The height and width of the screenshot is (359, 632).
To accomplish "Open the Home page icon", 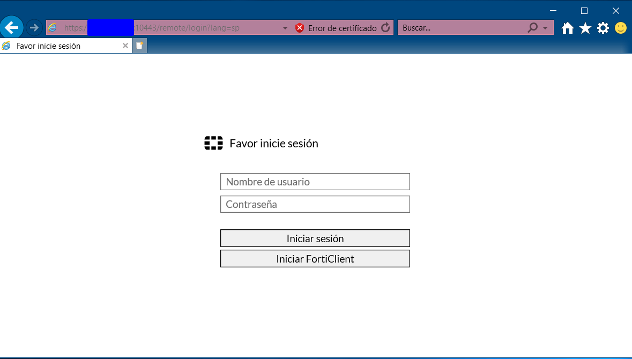I will (568, 28).
